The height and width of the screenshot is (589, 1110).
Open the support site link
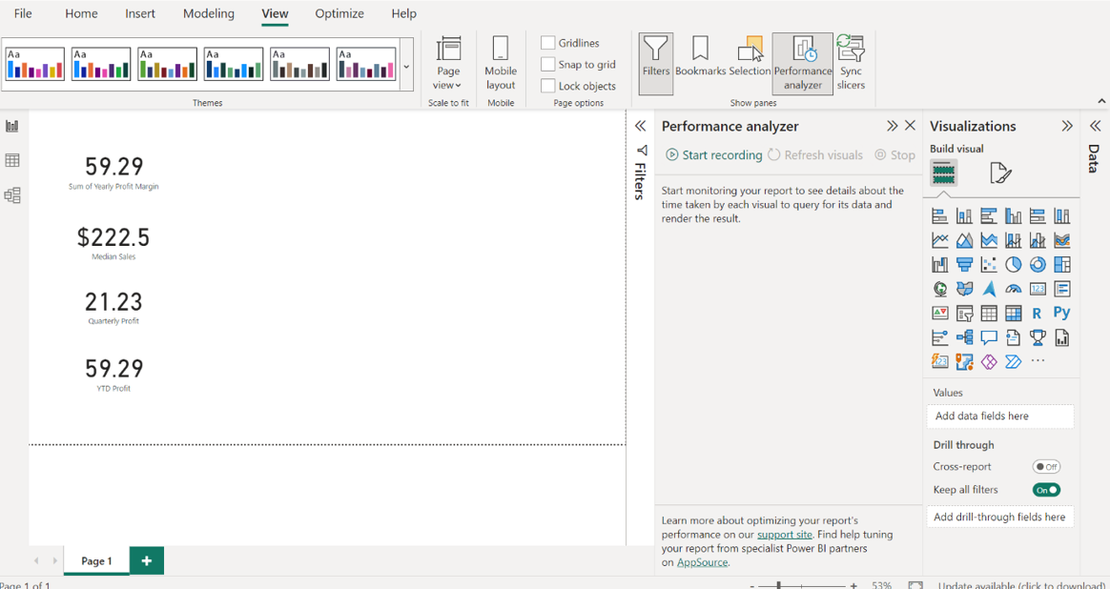click(x=784, y=535)
